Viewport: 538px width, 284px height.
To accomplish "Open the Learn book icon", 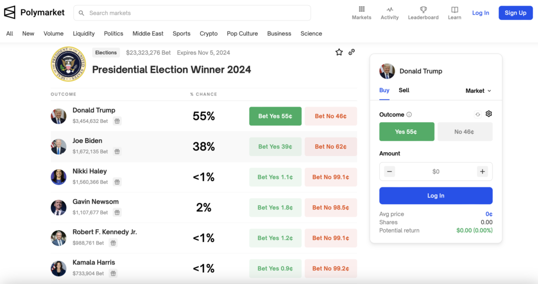I will (x=454, y=9).
